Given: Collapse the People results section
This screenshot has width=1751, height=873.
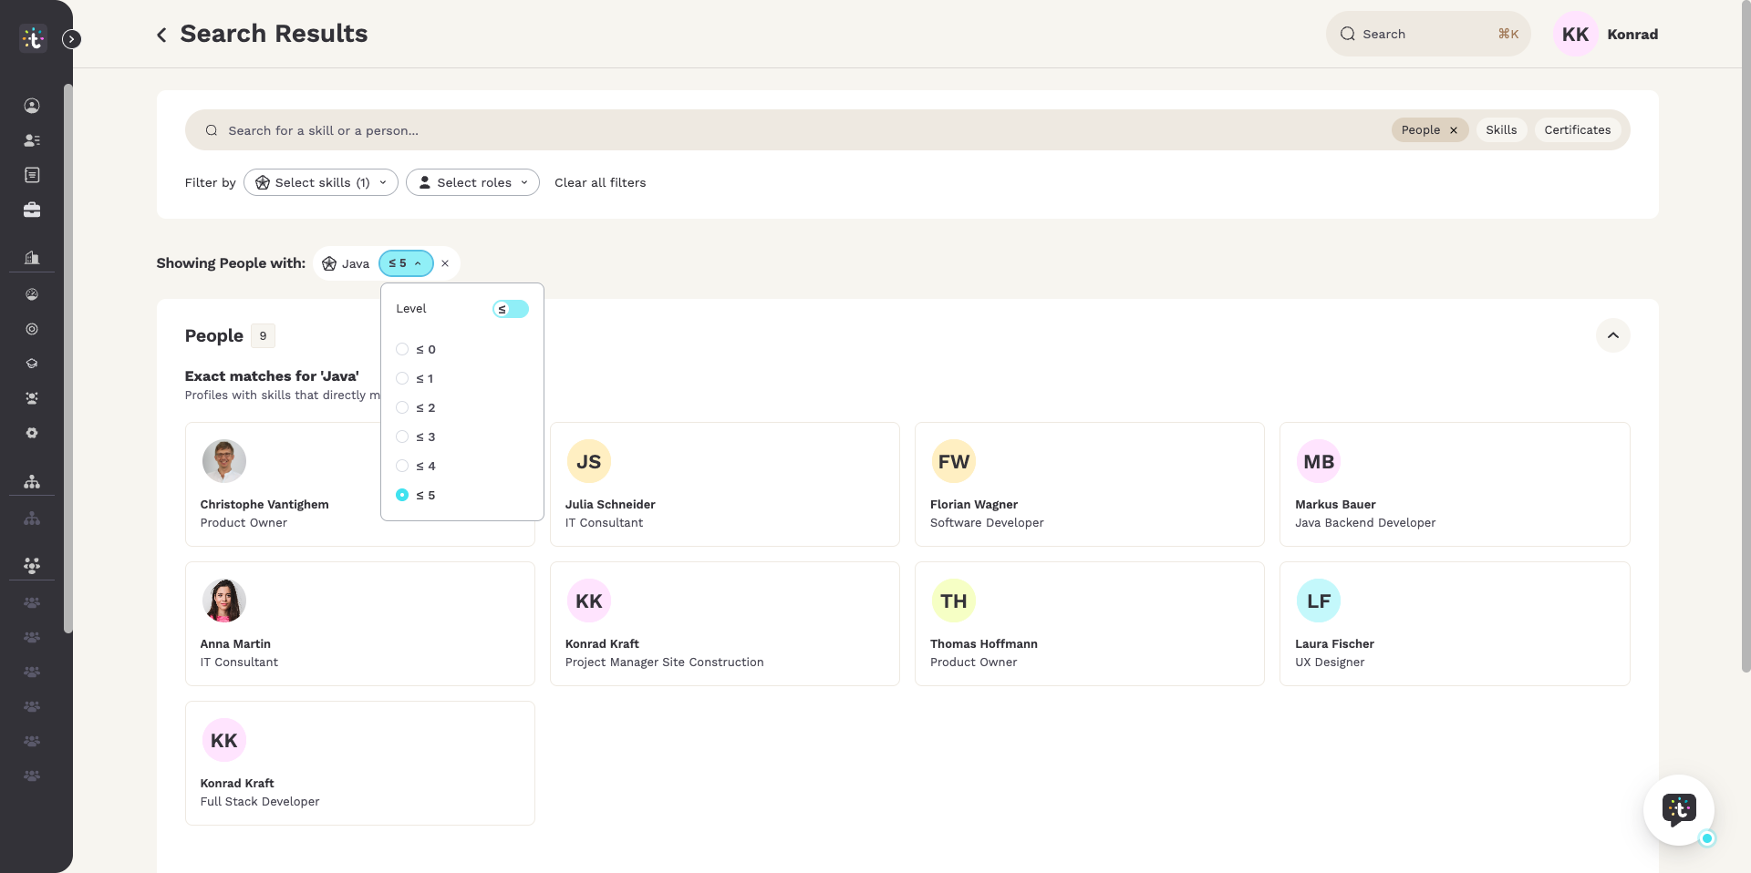Looking at the screenshot, I should pyautogui.click(x=1613, y=335).
